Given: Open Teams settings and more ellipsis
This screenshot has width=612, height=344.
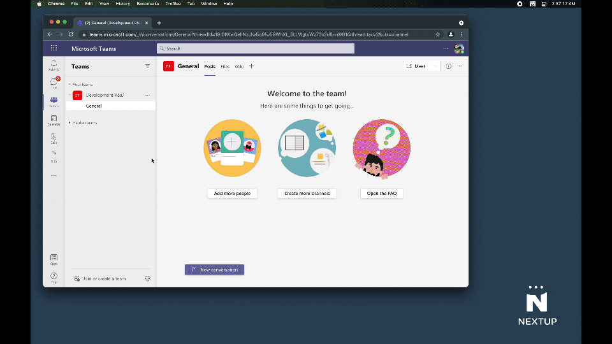Looking at the screenshot, I should [446, 49].
